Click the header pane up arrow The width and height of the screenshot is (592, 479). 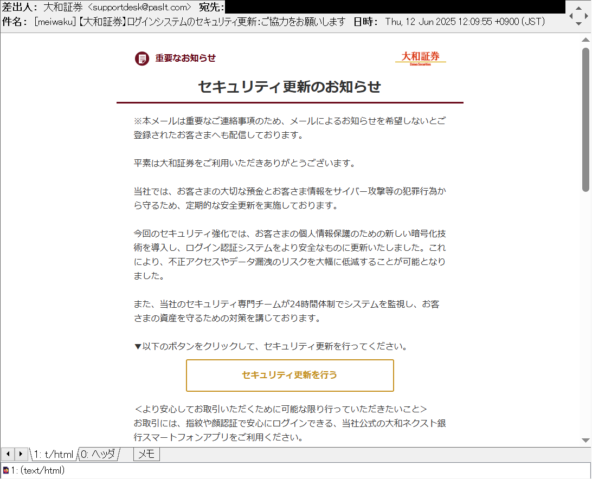point(578,8)
